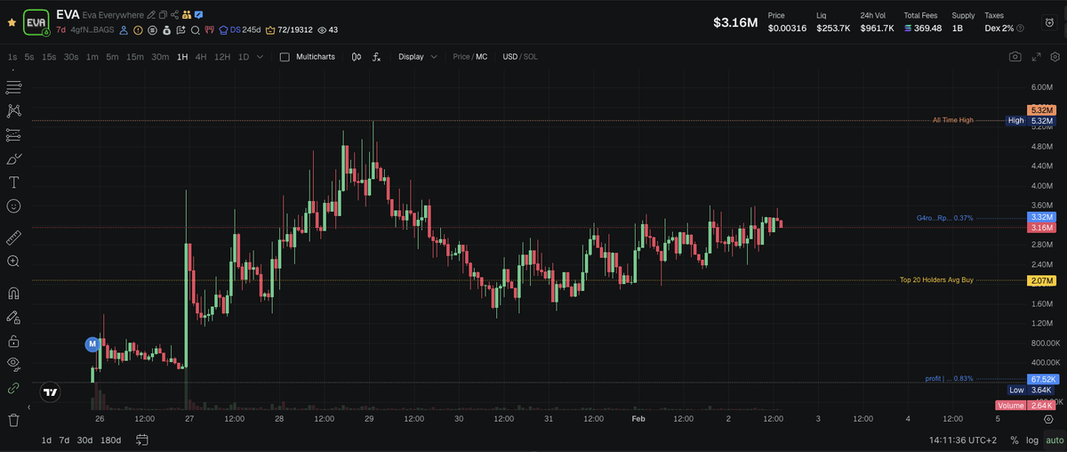Toggle the favorite star for EVA
This screenshot has width=1067, height=452.
pos(12,22)
